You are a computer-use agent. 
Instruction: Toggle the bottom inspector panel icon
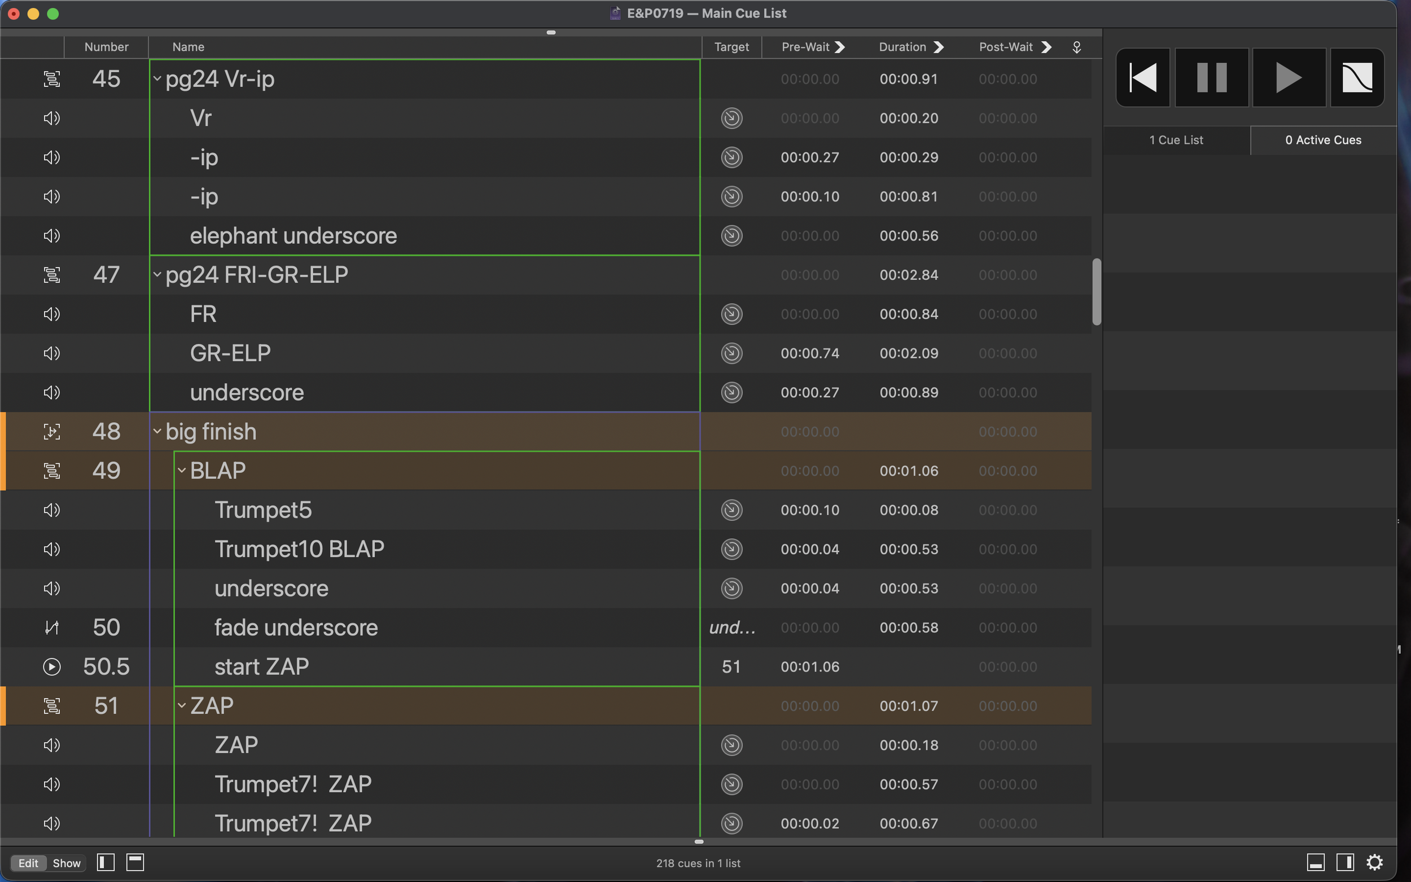point(1316,862)
